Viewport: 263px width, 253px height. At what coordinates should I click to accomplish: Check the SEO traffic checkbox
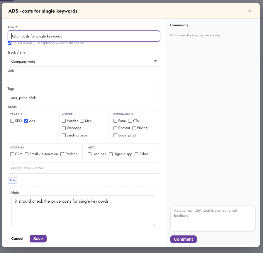point(12,121)
